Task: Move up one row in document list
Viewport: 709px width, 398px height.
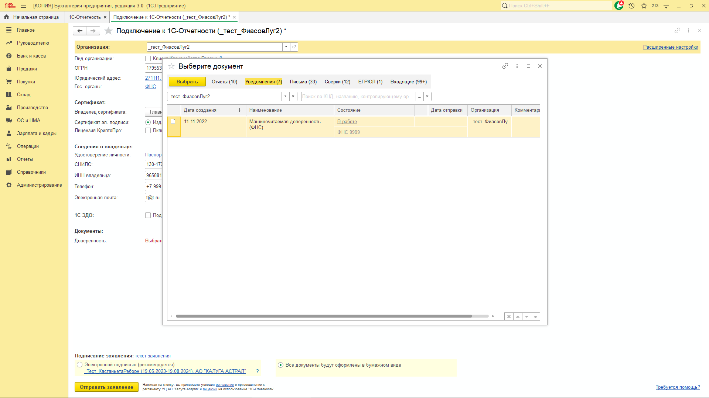Action: (x=518, y=316)
